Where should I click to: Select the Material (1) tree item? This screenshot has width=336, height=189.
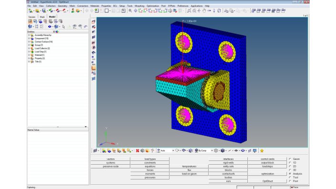40,55
